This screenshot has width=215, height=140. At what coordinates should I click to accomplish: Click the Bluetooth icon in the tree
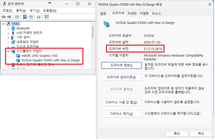pos(13,28)
